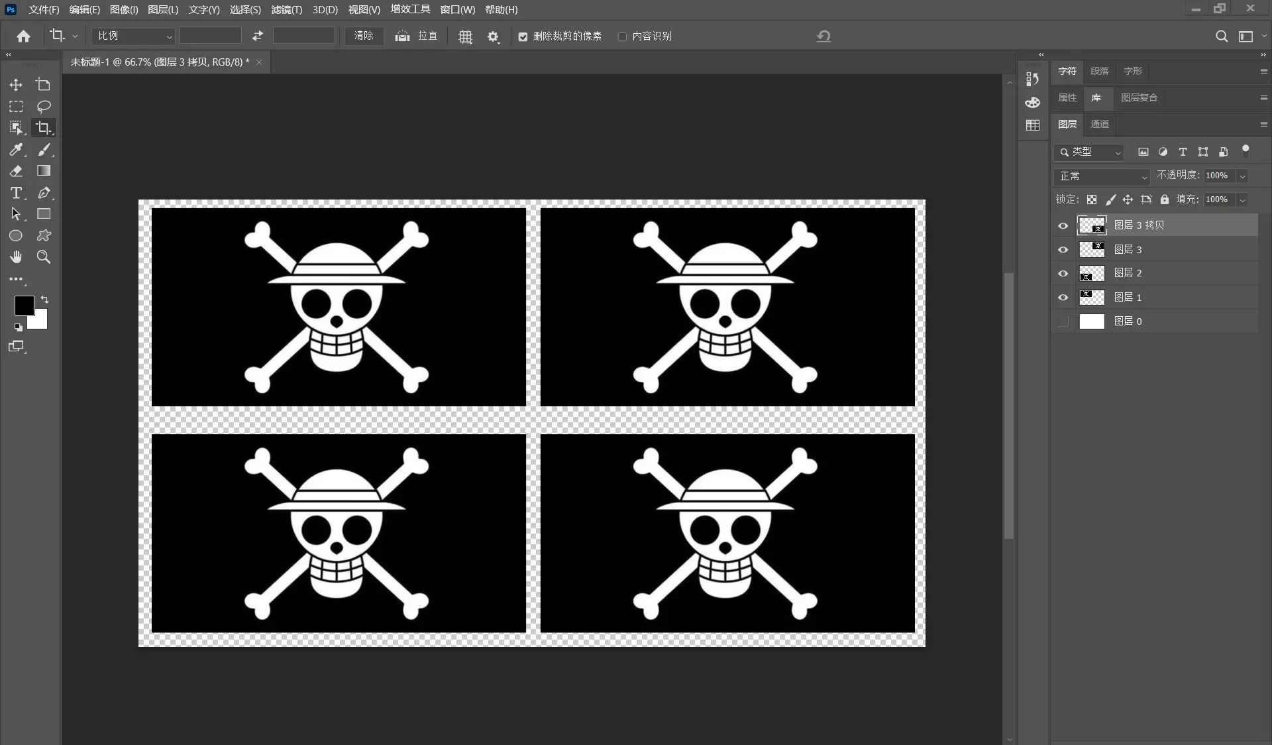This screenshot has width=1272, height=745.
Task: Hide the 图层 3 拷贝 layer
Action: [x=1063, y=225]
